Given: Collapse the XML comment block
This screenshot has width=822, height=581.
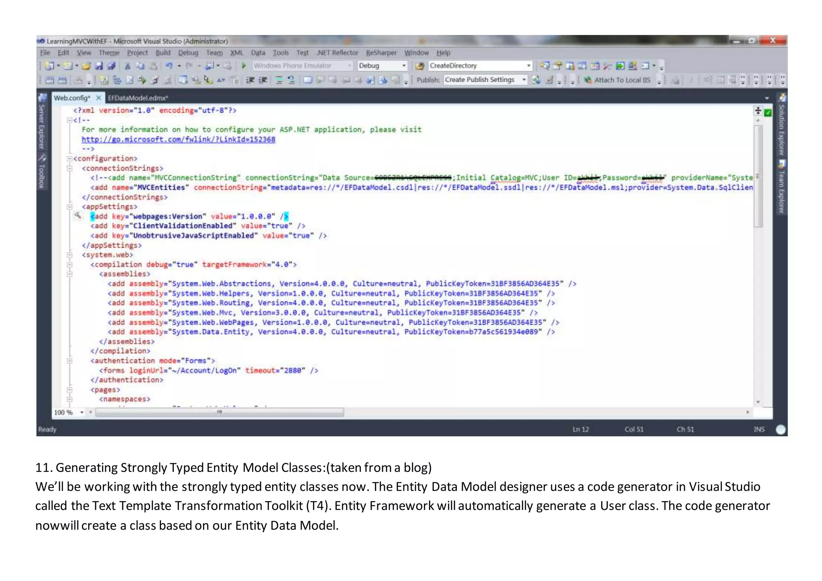Looking at the screenshot, I should tap(69, 120).
